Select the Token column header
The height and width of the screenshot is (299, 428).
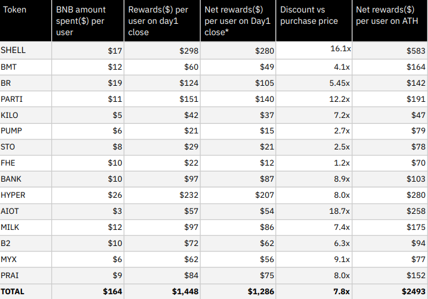click(x=26, y=20)
